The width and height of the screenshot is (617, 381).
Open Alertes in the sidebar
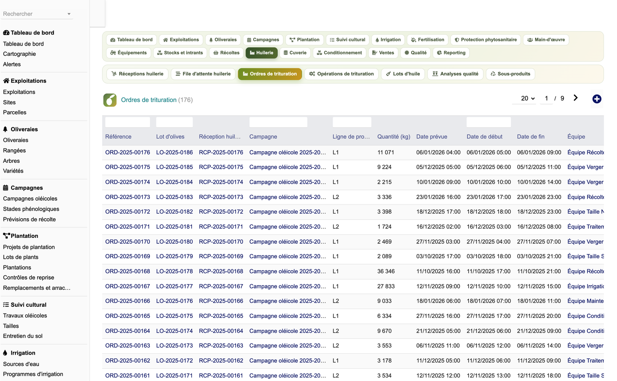pyautogui.click(x=12, y=64)
